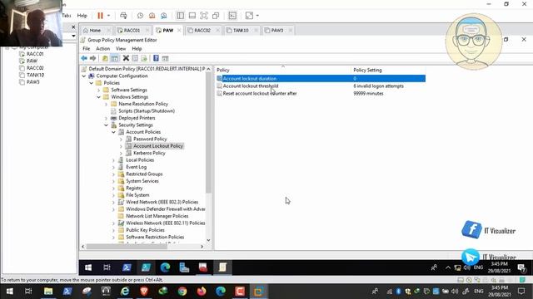Collapse Computer Configuration node
Image resolution: width=533 pixels, height=299 pixels.
coord(84,76)
